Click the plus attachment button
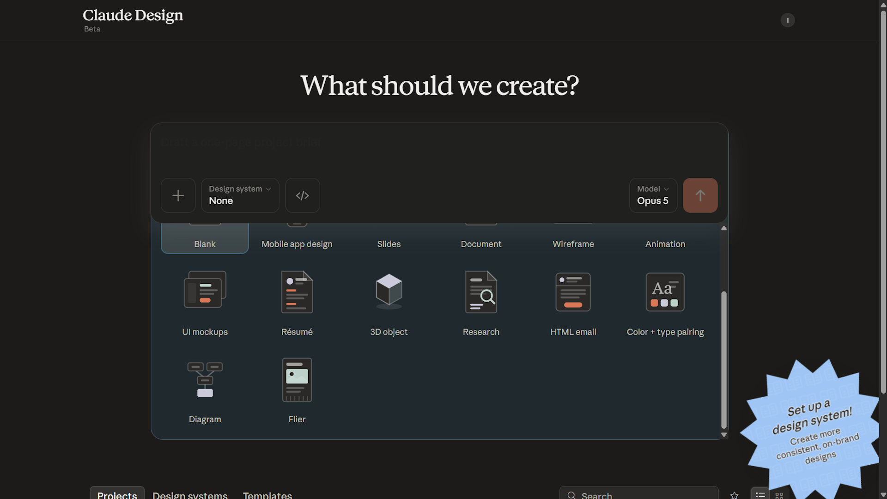This screenshot has width=887, height=499. point(178,195)
